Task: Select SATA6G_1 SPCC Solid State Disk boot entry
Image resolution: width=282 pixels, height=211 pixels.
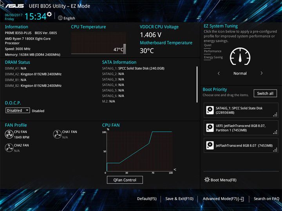Action: 241,110
